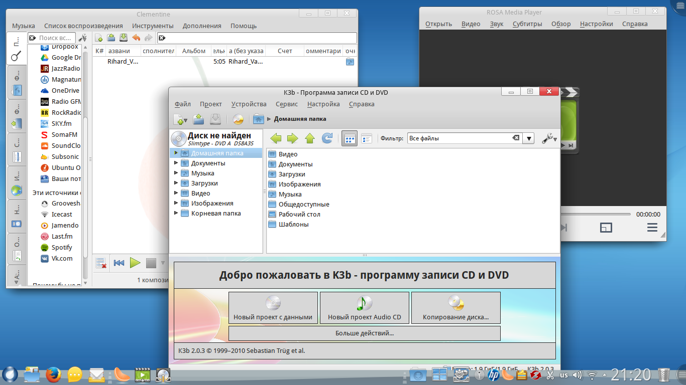Click Новый проект Audio CD button

click(365, 308)
